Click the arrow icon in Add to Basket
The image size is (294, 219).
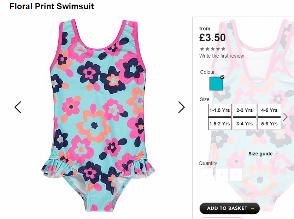point(253,208)
